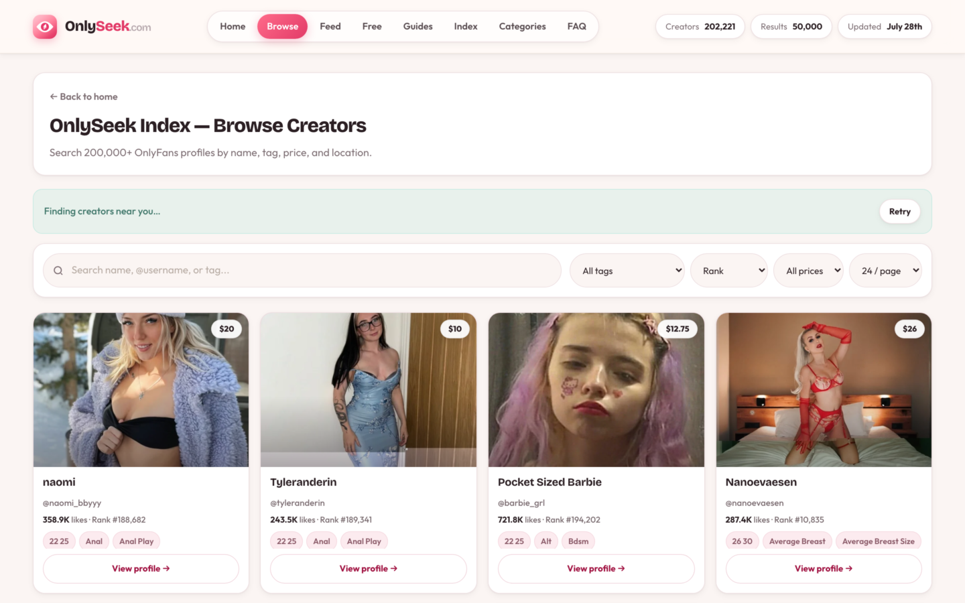Select the Browse nav tab
Image resolution: width=965 pixels, height=603 pixels.
point(283,27)
